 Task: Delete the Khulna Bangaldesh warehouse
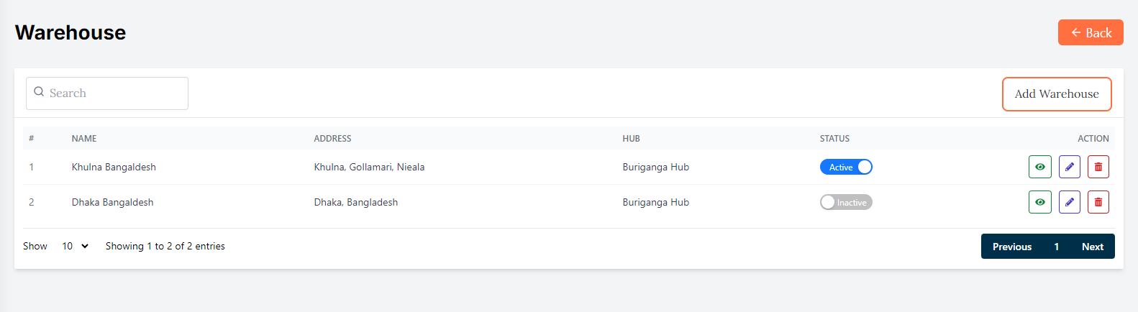click(x=1098, y=167)
